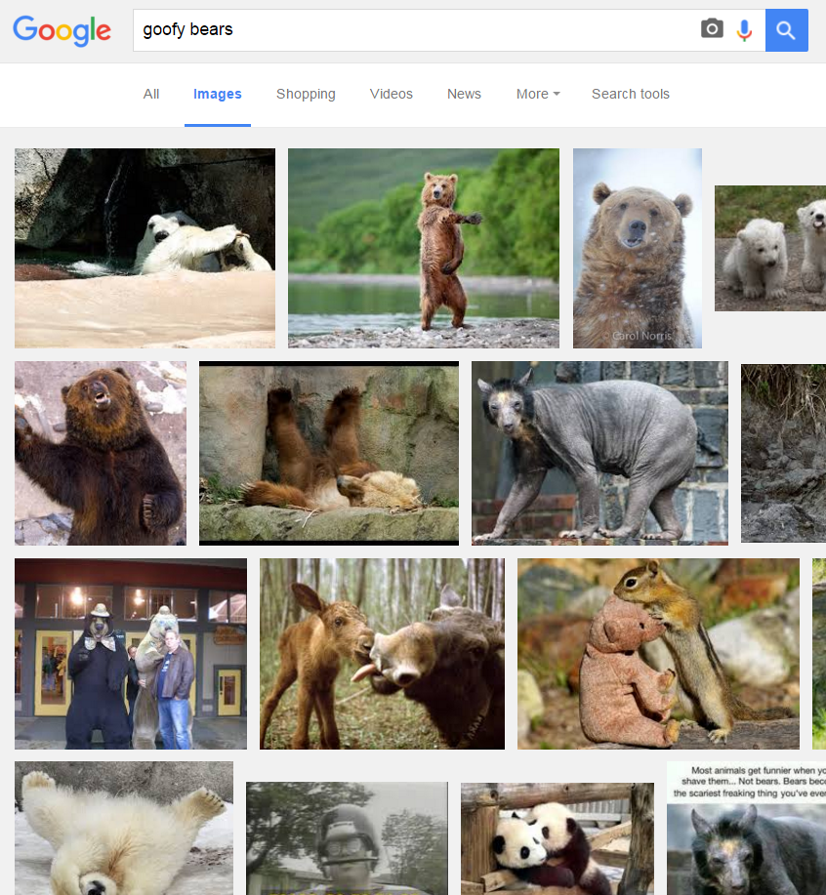The width and height of the screenshot is (826, 895).
Task: Open polar bear covering face image
Action: [x=145, y=248]
